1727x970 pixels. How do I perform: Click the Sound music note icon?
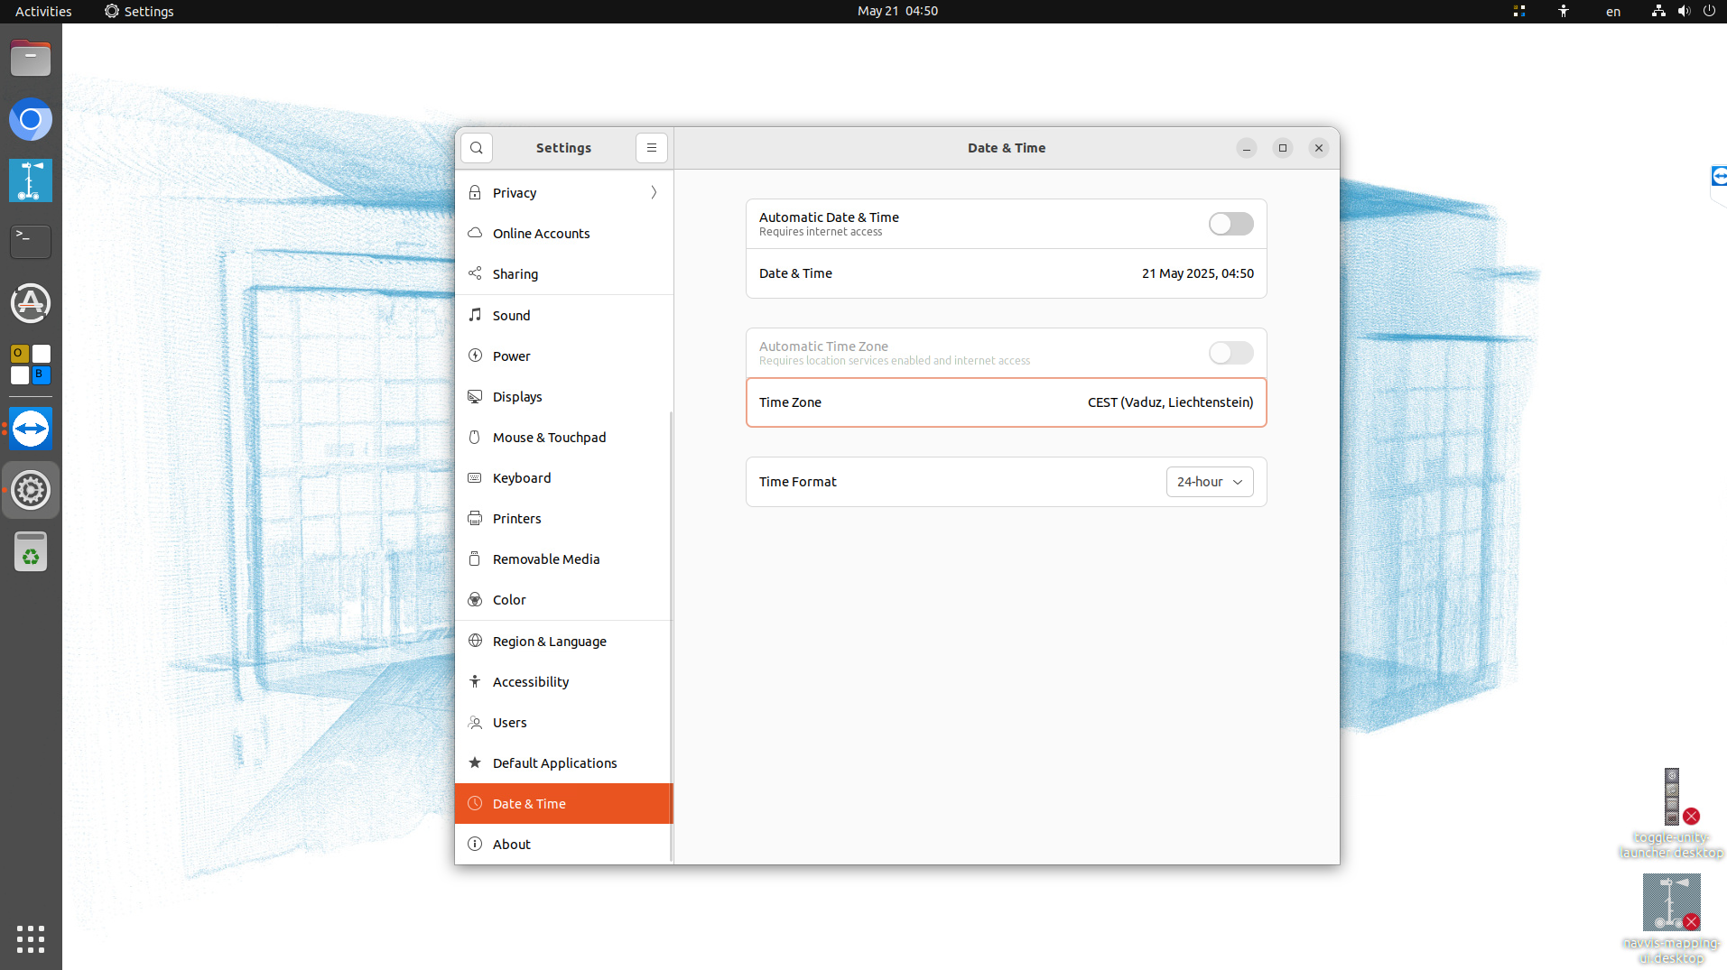475,315
